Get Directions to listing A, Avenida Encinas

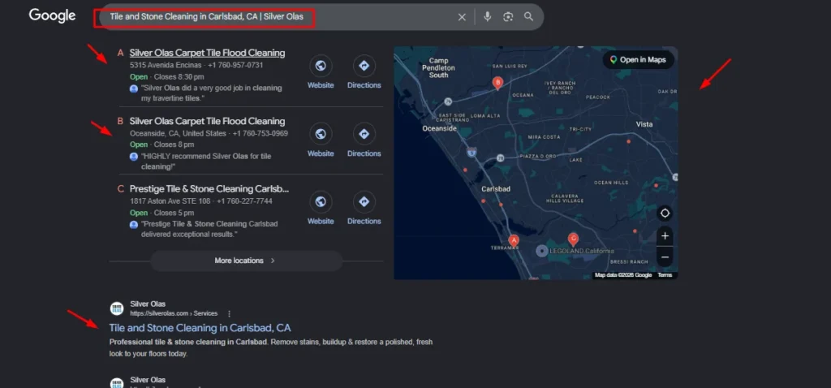(x=364, y=72)
